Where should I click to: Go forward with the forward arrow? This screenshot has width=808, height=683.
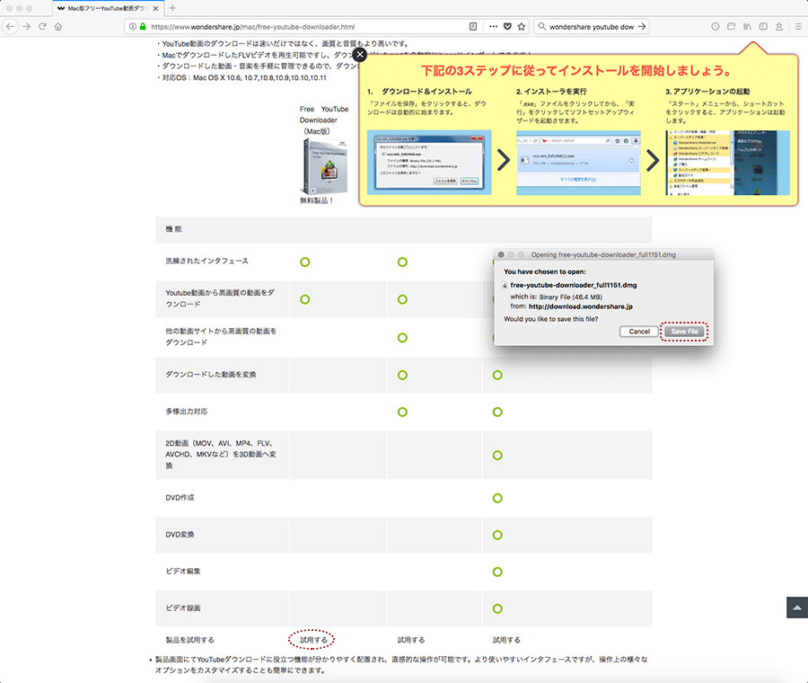[x=26, y=26]
